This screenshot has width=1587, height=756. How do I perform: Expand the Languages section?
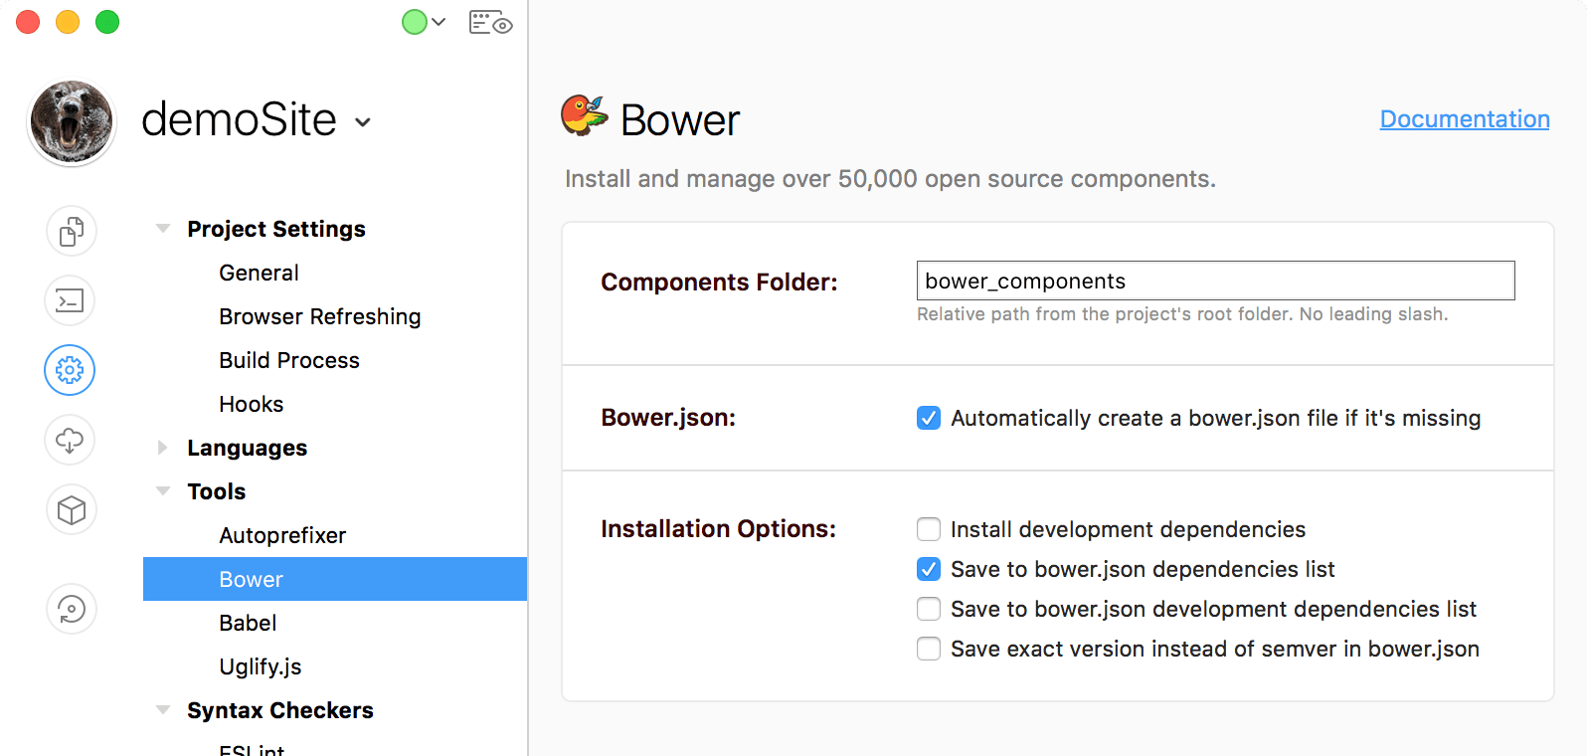163,448
